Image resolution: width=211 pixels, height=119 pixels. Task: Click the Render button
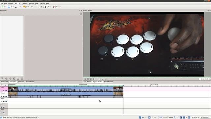(57, 7)
